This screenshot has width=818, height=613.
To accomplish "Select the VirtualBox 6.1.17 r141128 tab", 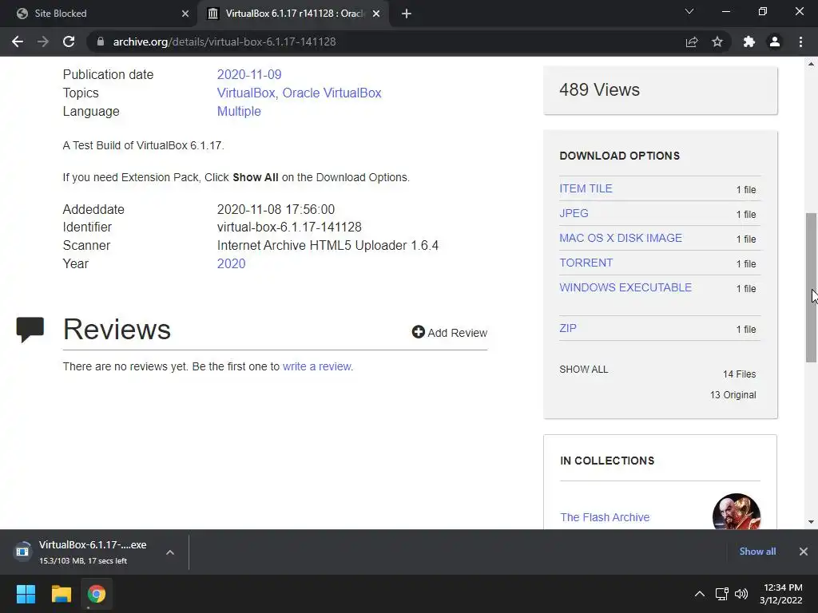I will point(294,14).
